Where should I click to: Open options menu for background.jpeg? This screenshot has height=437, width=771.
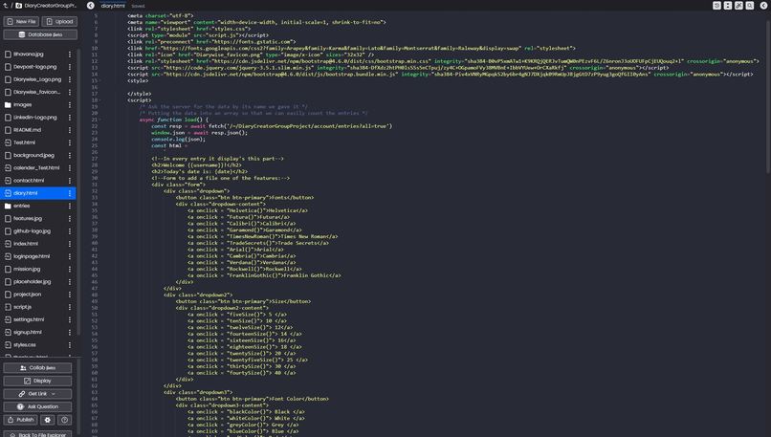(70, 155)
